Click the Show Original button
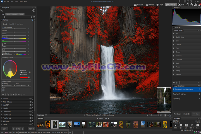The image size is (201, 134). 40,115
